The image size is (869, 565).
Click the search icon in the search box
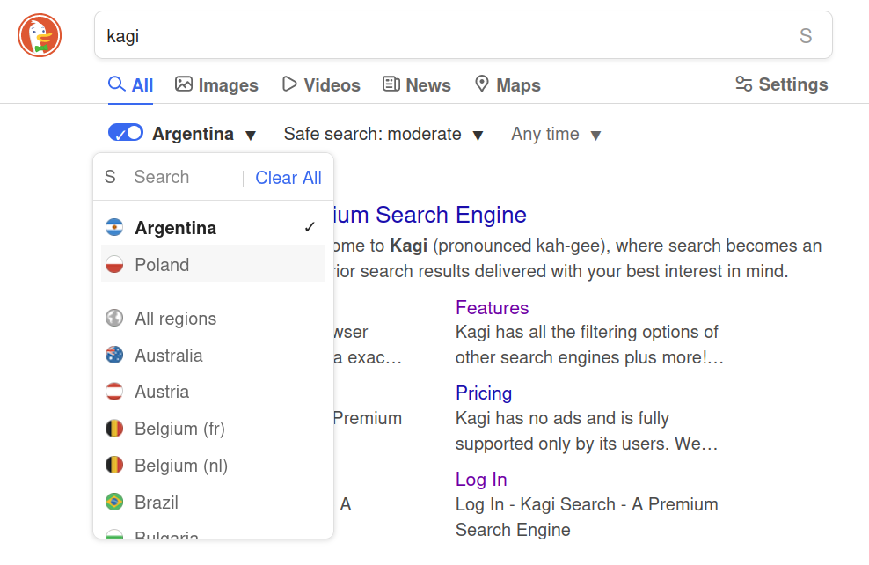pyautogui.click(x=805, y=36)
